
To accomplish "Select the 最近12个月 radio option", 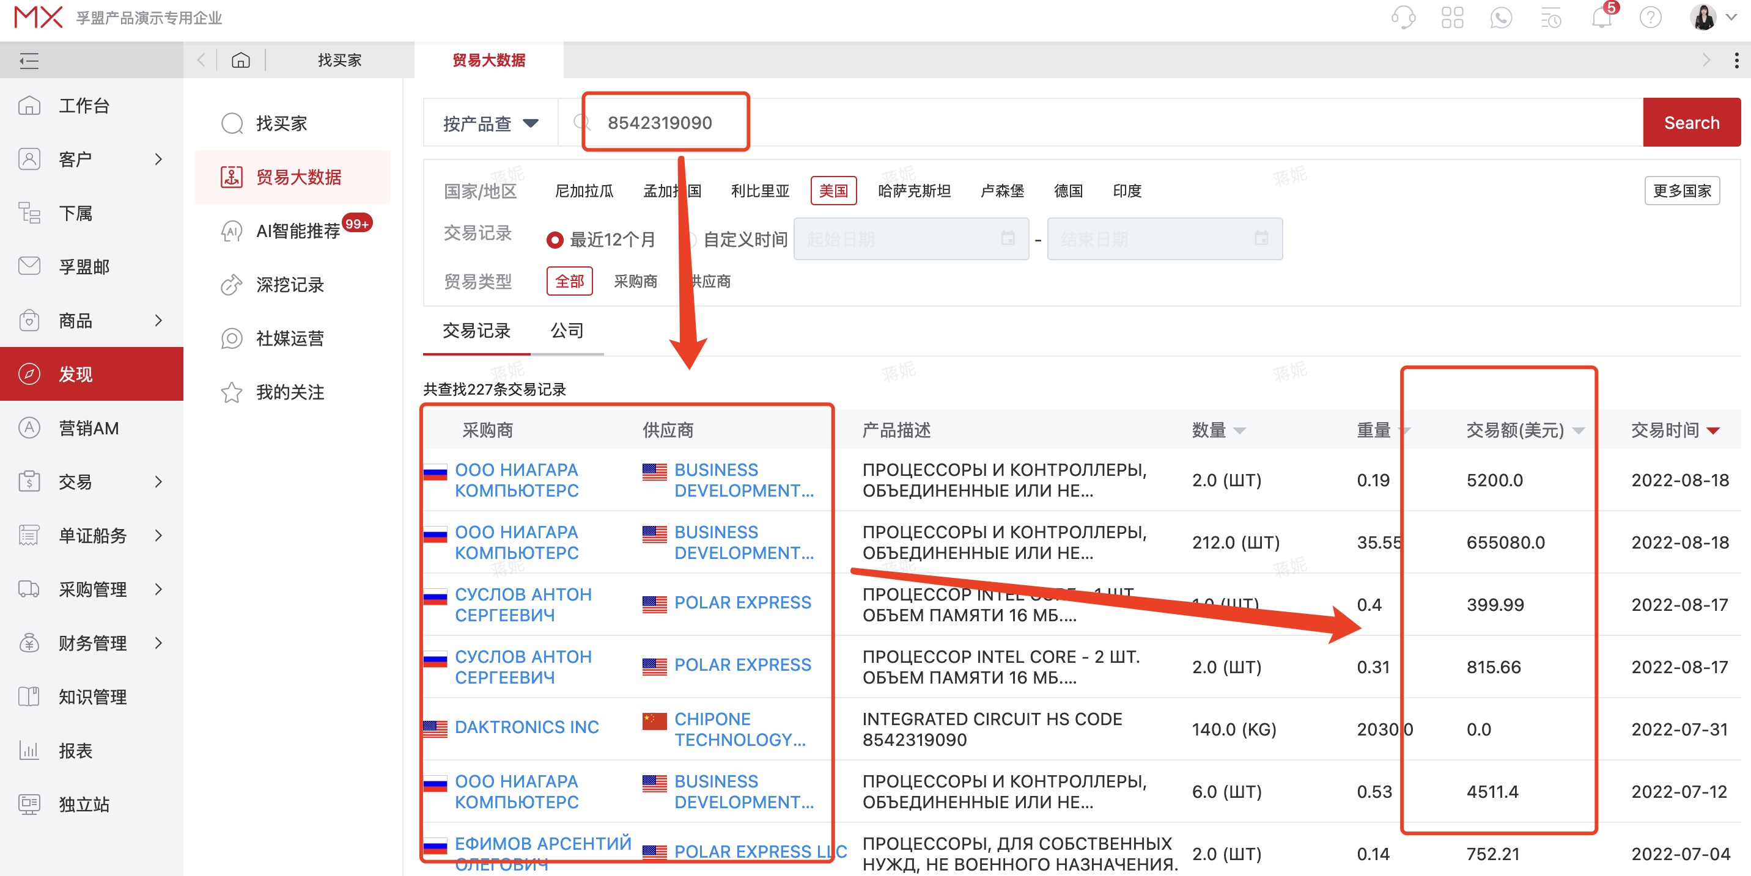I will point(555,239).
